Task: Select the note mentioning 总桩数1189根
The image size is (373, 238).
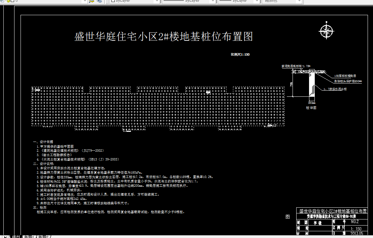Action: coord(125,177)
